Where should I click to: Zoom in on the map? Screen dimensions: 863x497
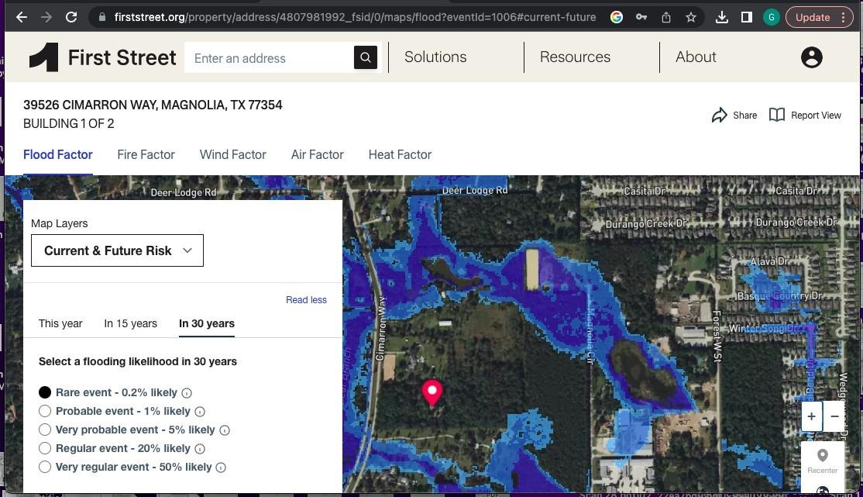tap(811, 416)
